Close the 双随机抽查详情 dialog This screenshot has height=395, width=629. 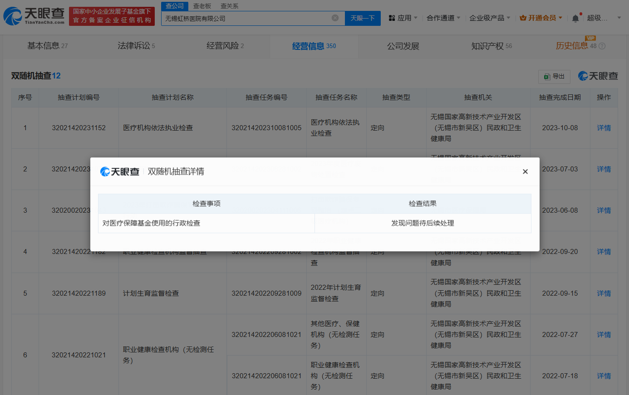click(x=525, y=171)
